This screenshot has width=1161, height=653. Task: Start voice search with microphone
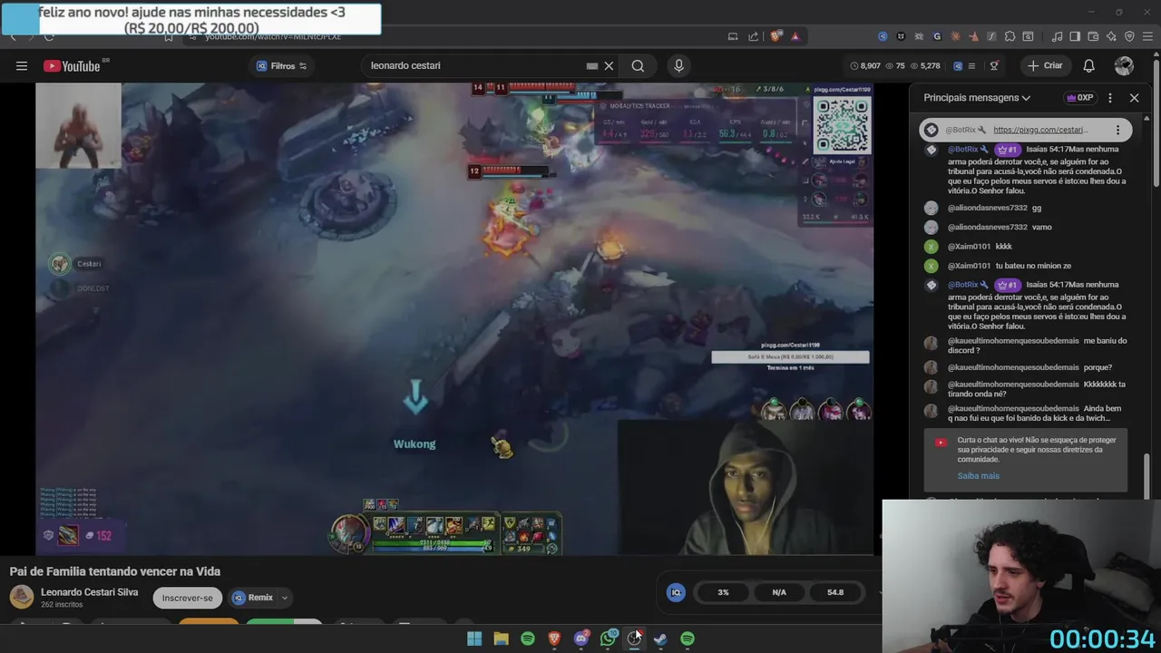678,65
